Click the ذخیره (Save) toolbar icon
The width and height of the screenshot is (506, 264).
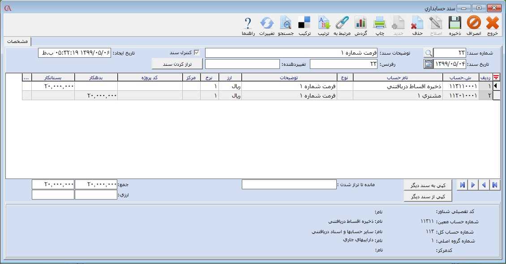click(x=455, y=22)
